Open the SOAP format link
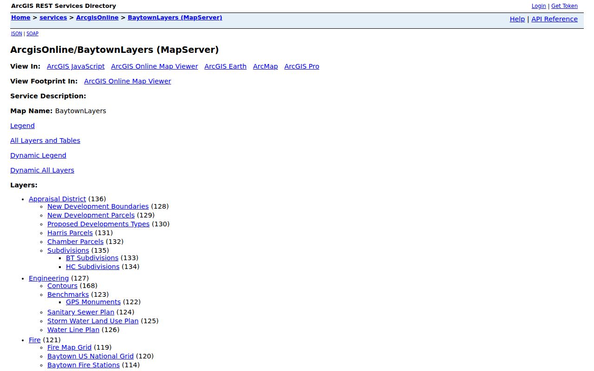This screenshot has height=371, width=594. [x=32, y=33]
